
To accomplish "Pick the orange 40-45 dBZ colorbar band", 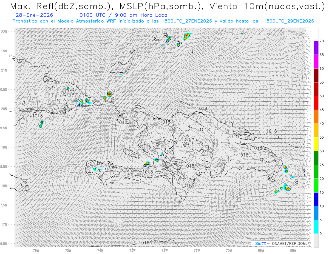I will [x=316, y=117].
